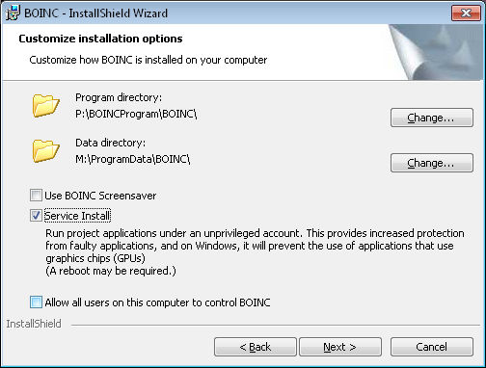Click the InstallShield curled-page banner graphic
Viewport: 486px width, 368px height.
coord(436,52)
